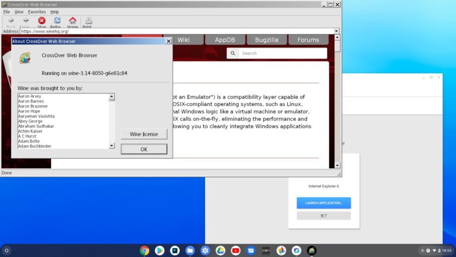Screen dimensions: 456x257
Task: Open the Bugzilla tab on WineHQ
Action: point(267,40)
